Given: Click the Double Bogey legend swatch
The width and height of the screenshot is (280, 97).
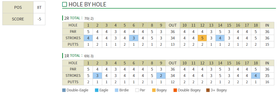Looking at the screenshot, I should click(x=175, y=90).
